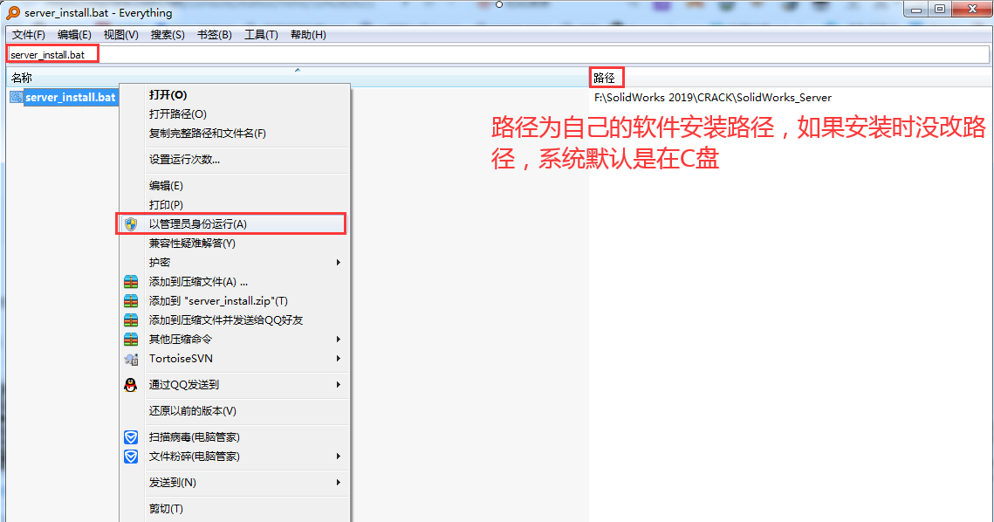
Task: Minimize the Everything window
Action: (916, 10)
